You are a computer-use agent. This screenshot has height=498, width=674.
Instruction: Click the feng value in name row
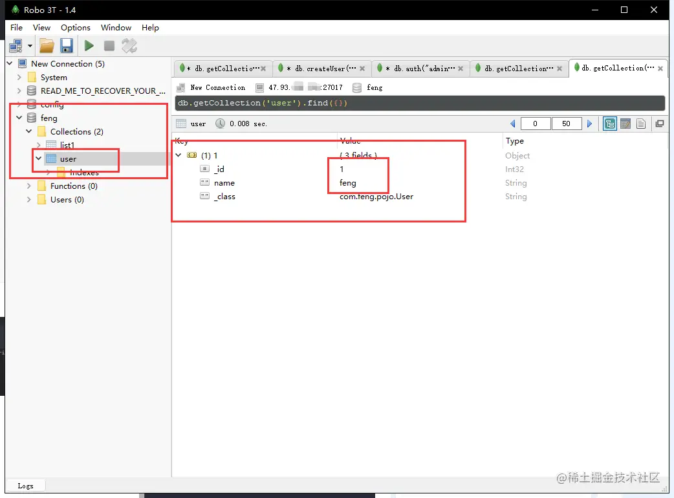tap(347, 183)
